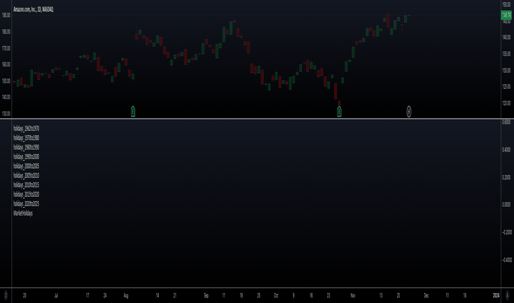Screen dimensions: 514x303
Task: Click the green current price label
Action: click(x=506, y=15)
